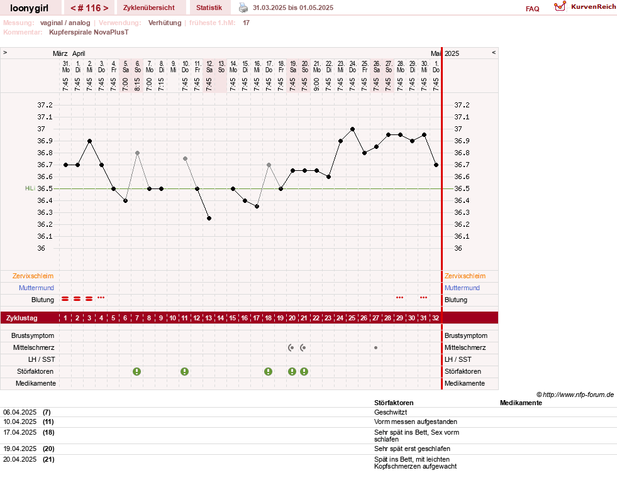Click the spotting marker on day 4

click(x=101, y=298)
